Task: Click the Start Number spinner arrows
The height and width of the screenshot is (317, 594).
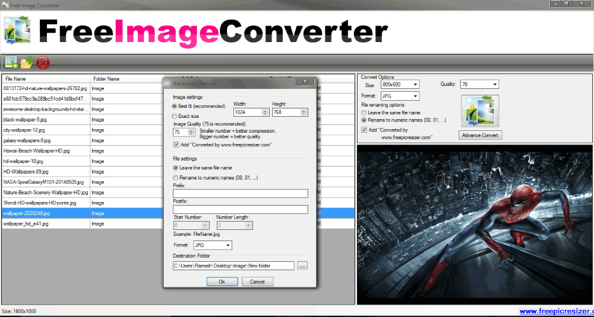Action: coord(206,226)
